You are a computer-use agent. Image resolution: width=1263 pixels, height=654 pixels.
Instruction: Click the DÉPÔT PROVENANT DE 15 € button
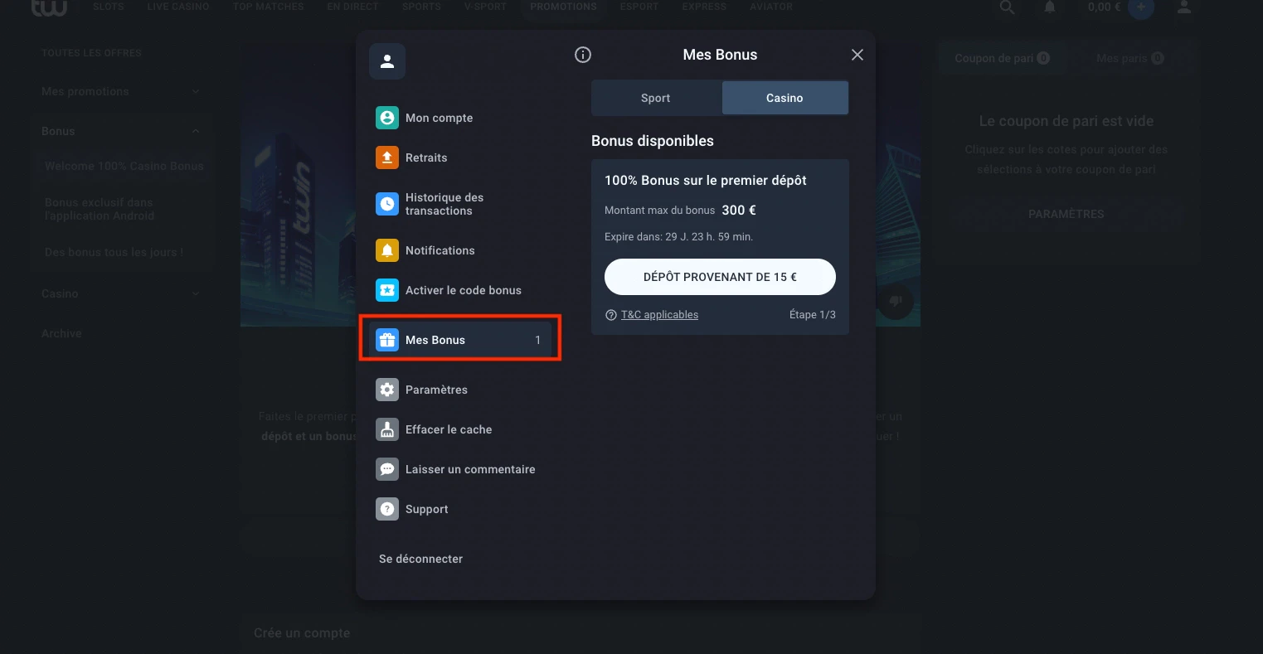tap(720, 277)
